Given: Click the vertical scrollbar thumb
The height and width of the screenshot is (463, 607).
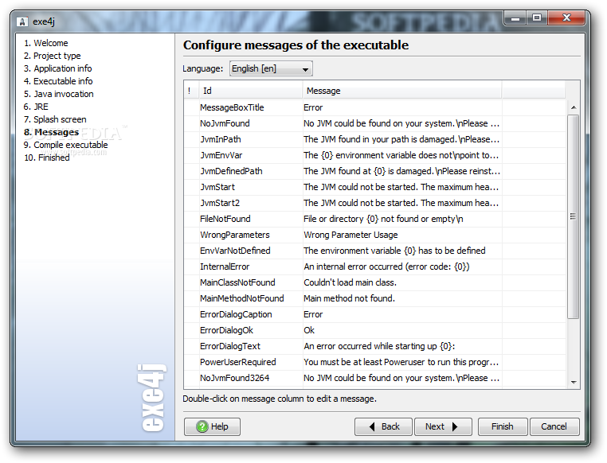Looking at the screenshot, I should coord(574,216).
